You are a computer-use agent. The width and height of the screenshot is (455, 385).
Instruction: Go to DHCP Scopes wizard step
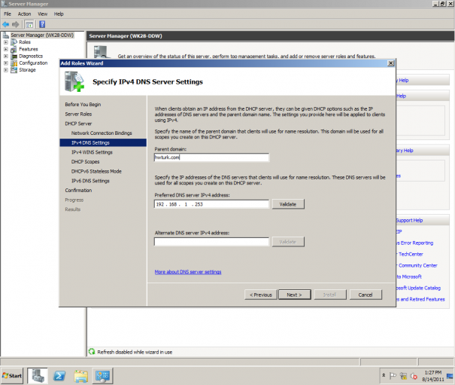(85, 162)
